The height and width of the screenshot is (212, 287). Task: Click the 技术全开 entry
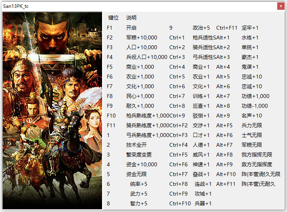pos(136,145)
